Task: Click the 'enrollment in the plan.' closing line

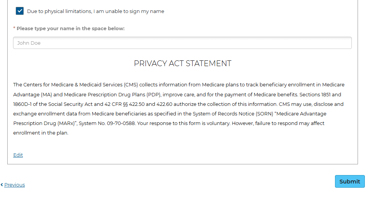Action: pyautogui.click(x=41, y=133)
